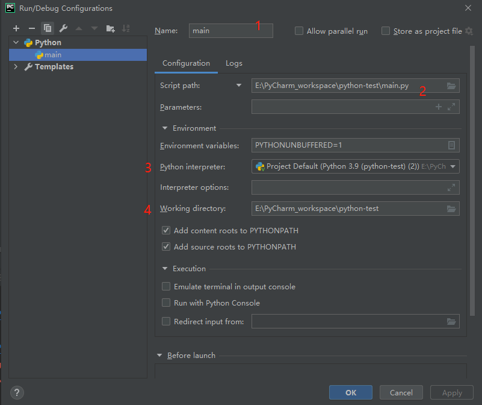Enable Allow parallel run
Viewport: 482px width, 405px height.
click(x=298, y=31)
